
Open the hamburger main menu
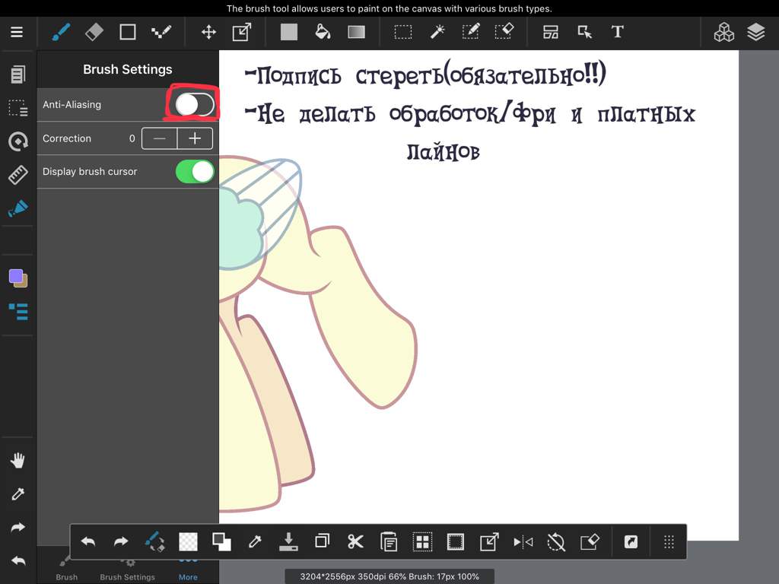tap(17, 32)
